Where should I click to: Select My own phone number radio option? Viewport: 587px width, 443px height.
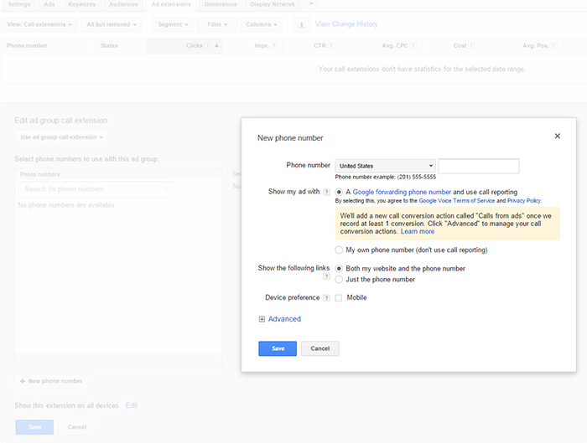click(x=339, y=250)
